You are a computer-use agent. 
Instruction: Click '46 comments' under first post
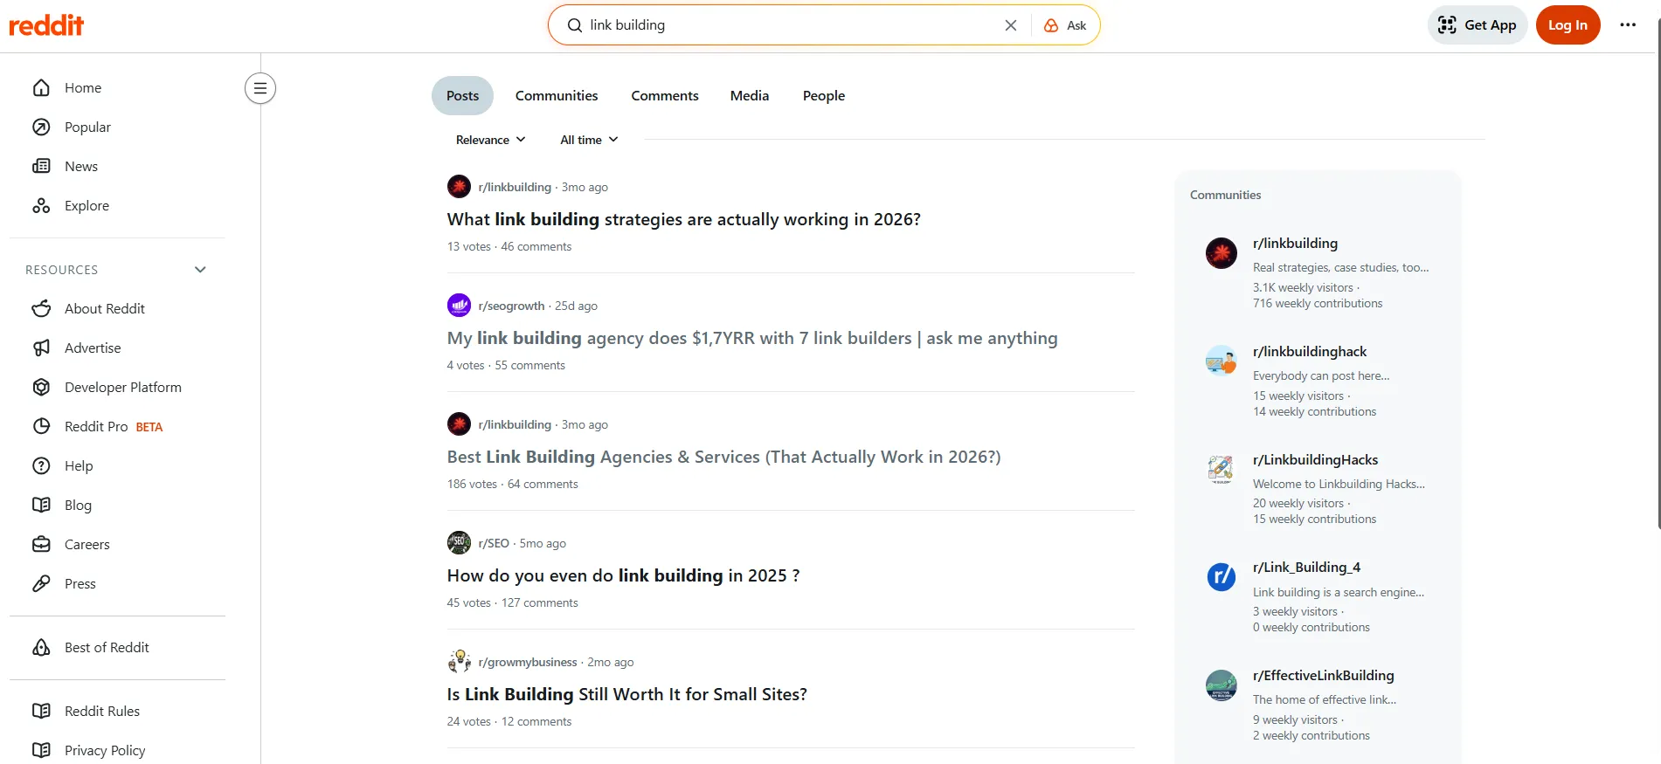[536, 247]
